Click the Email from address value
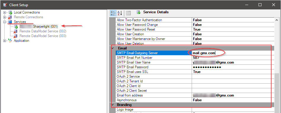Viewport: 281px width, 113px height. [x=233, y=95]
